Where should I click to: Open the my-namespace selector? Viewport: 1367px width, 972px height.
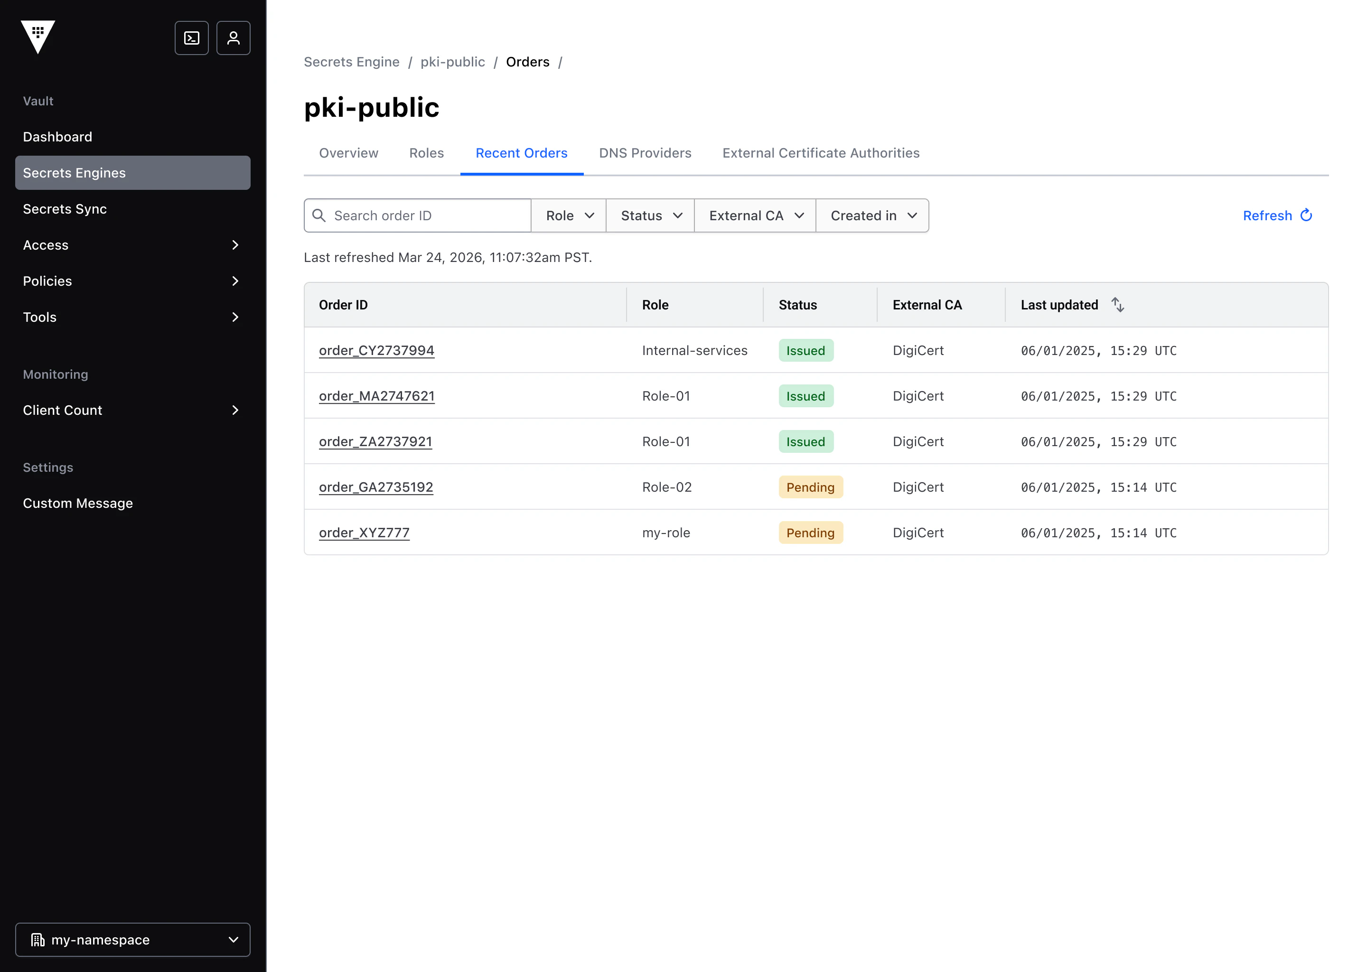tap(133, 940)
